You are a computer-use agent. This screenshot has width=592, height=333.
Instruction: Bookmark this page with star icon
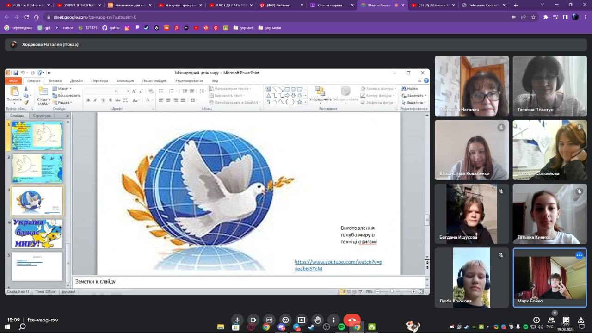tap(533, 17)
